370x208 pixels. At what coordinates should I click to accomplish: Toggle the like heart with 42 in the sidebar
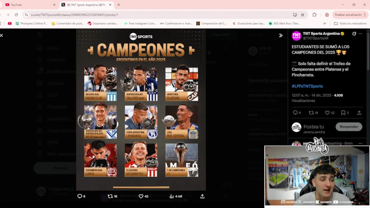point(327,113)
